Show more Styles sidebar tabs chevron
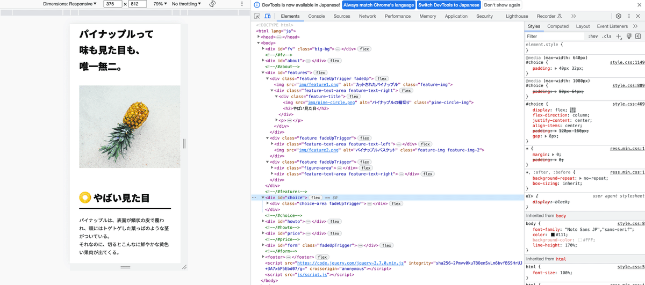 click(636, 26)
